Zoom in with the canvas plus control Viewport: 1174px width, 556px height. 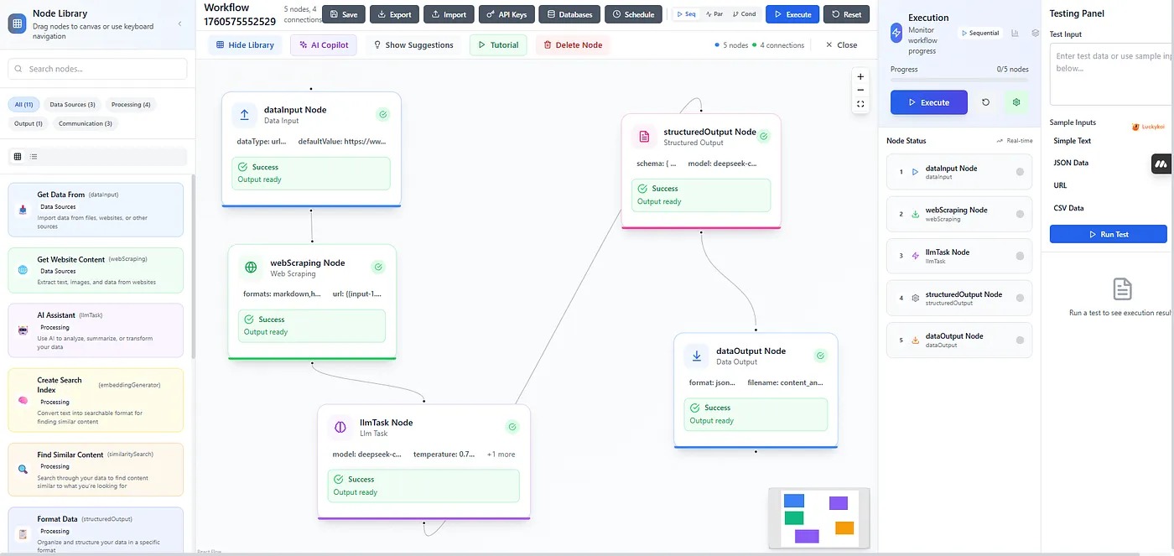tap(860, 76)
